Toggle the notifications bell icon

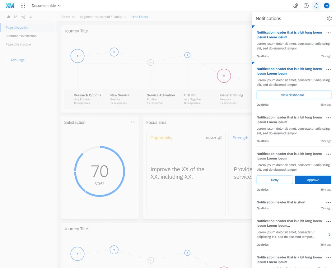click(x=316, y=6)
